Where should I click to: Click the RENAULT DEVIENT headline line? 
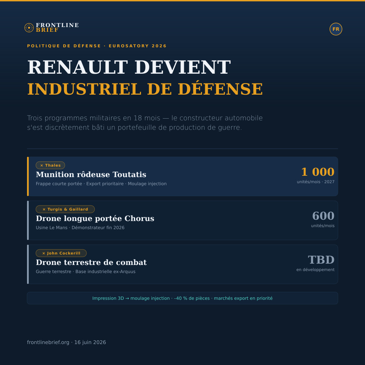click(x=129, y=67)
